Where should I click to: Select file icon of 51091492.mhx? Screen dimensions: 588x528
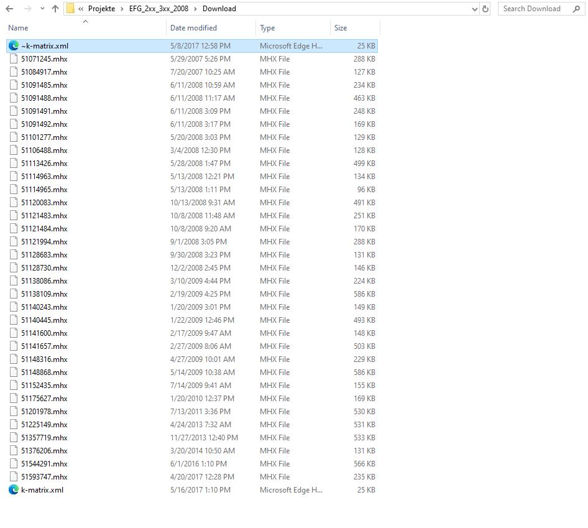(14, 124)
